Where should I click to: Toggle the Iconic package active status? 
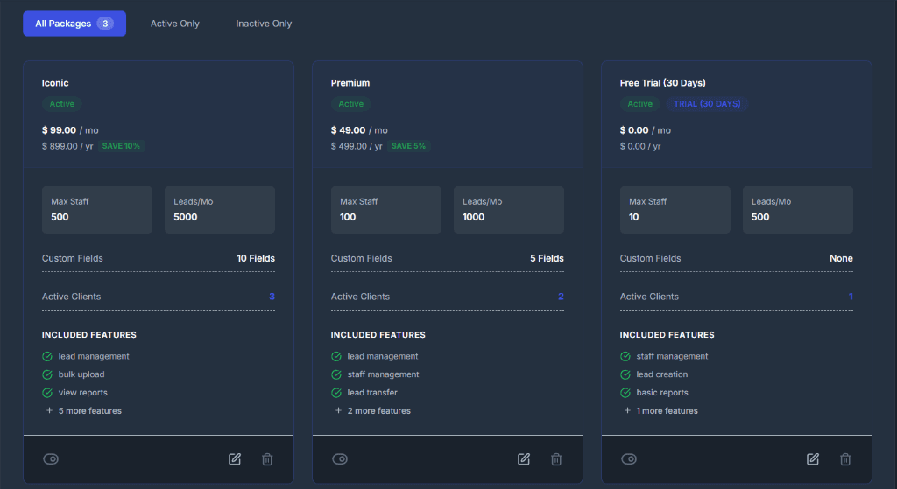(51, 458)
